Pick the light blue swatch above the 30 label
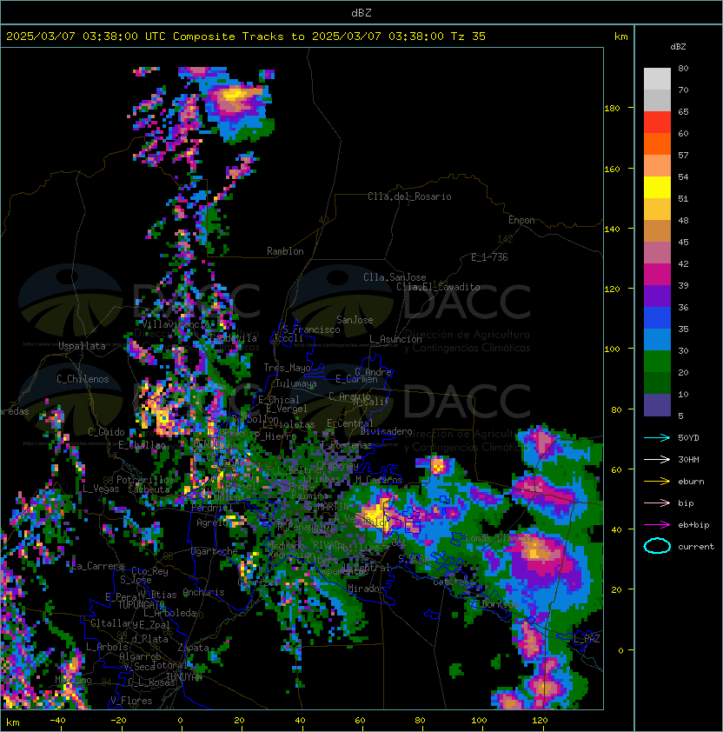Screen dimensions: 723x732 coord(657,339)
